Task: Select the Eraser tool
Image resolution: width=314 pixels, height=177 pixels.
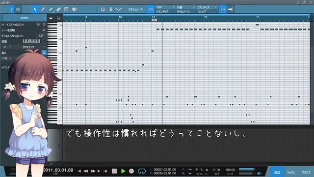Action: coord(58,9)
